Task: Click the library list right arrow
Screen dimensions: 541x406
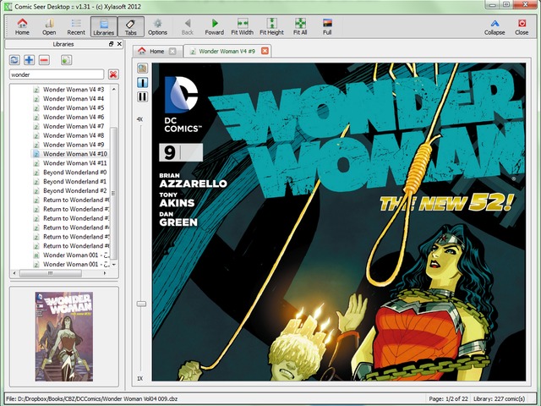Action: click(105, 273)
